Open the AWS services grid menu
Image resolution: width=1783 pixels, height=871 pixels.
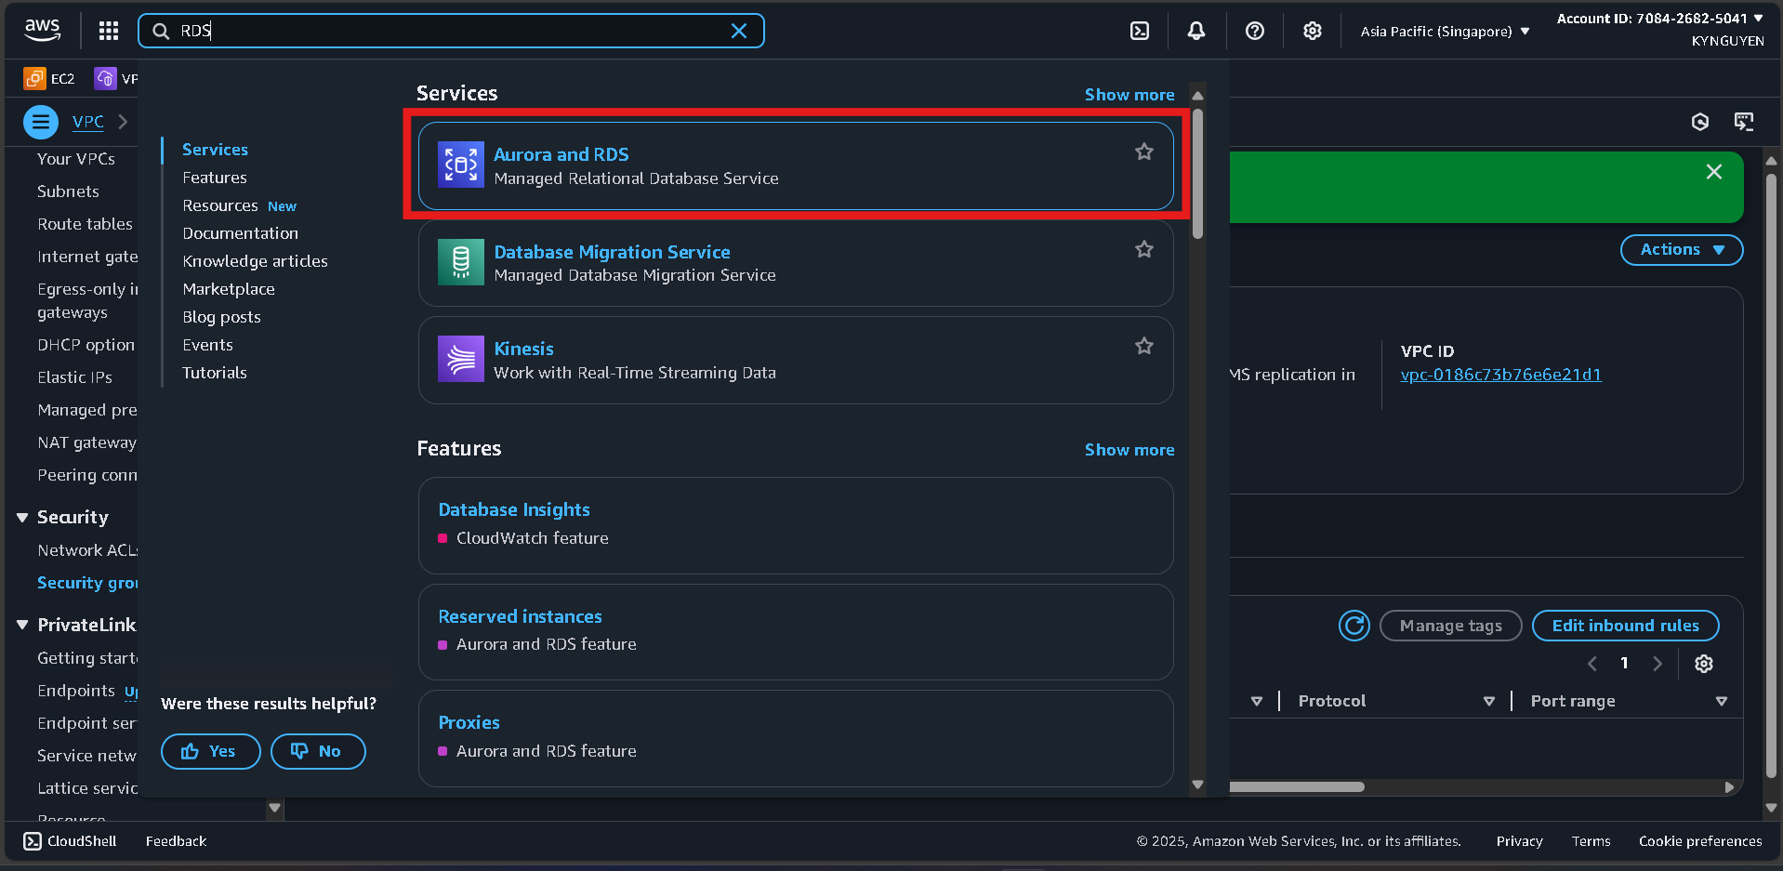click(109, 31)
